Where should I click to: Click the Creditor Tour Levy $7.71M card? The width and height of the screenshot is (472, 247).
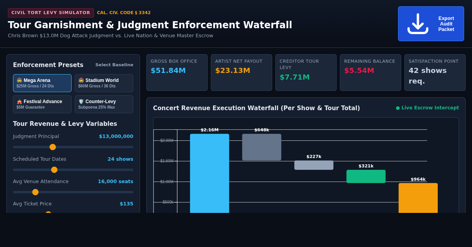(306, 73)
